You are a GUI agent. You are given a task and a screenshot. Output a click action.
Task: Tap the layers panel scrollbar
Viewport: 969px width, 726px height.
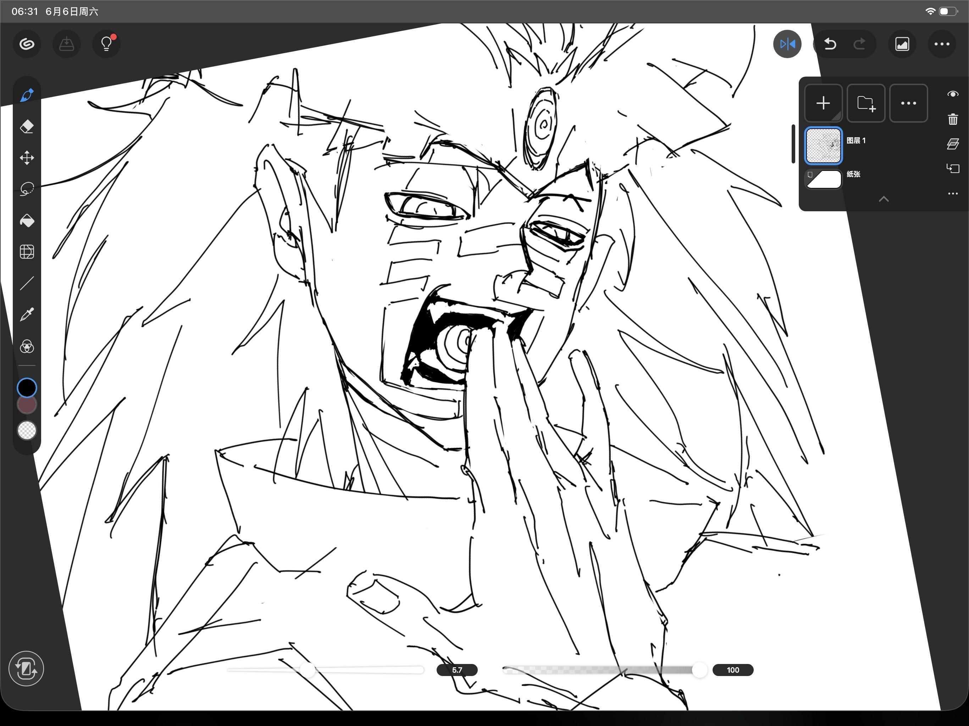coord(793,144)
